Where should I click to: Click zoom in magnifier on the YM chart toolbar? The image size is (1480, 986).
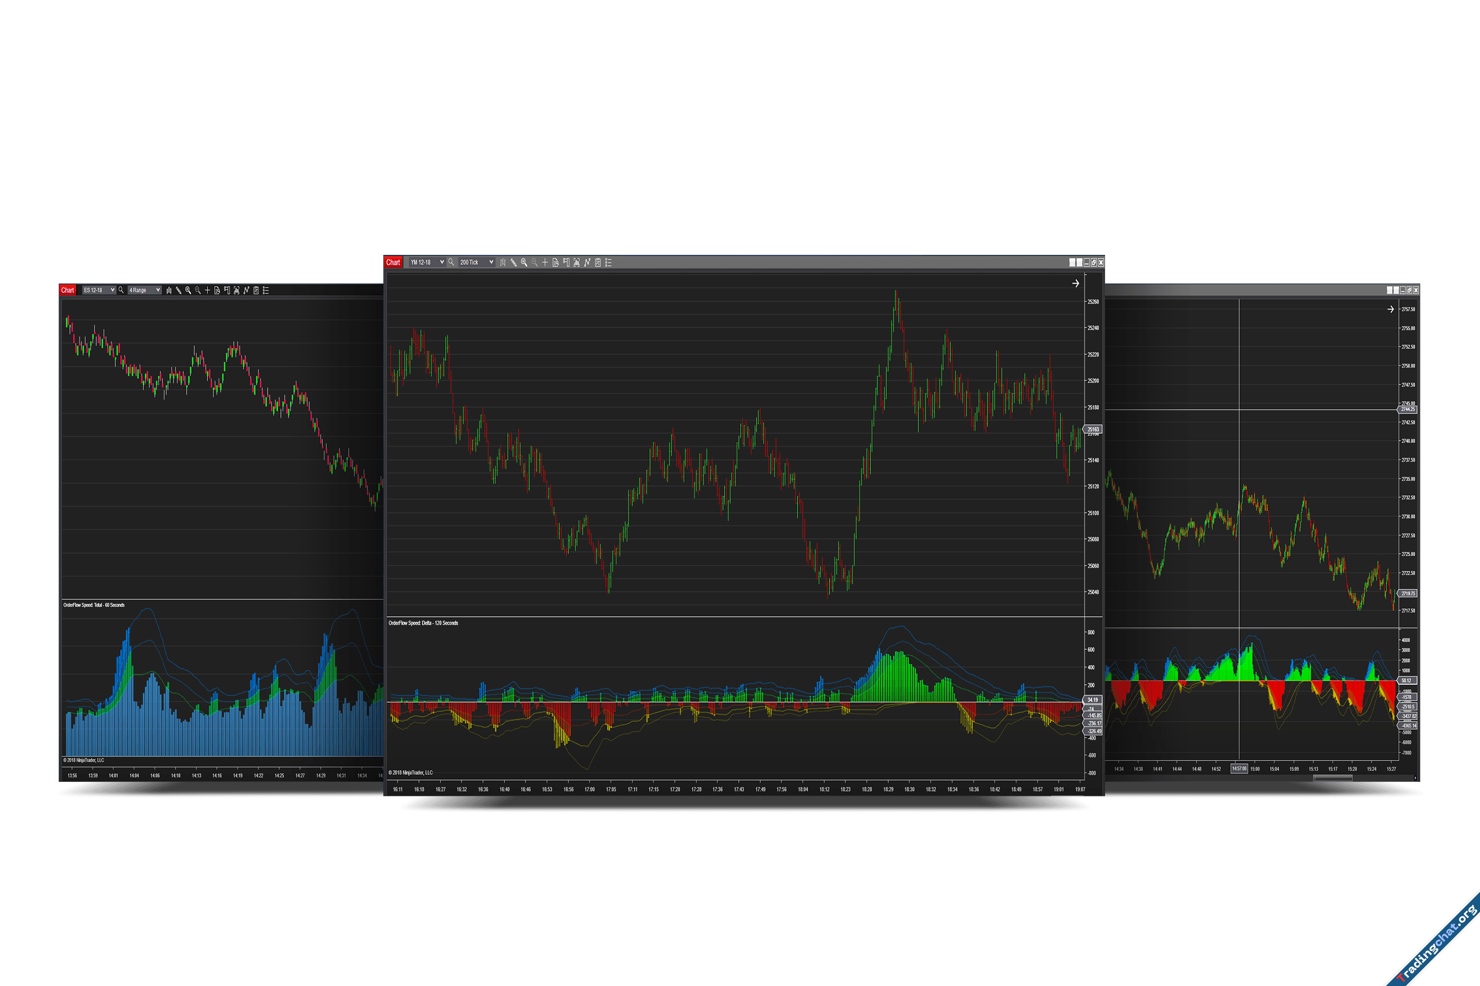523,262
